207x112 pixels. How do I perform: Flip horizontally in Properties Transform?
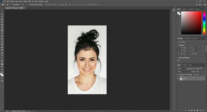click(193, 54)
